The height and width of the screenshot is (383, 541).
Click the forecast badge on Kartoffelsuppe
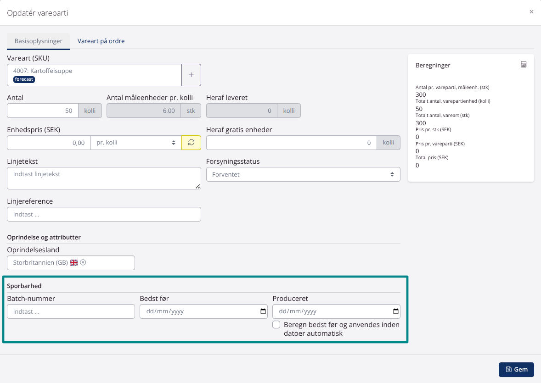pyautogui.click(x=24, y=79)
